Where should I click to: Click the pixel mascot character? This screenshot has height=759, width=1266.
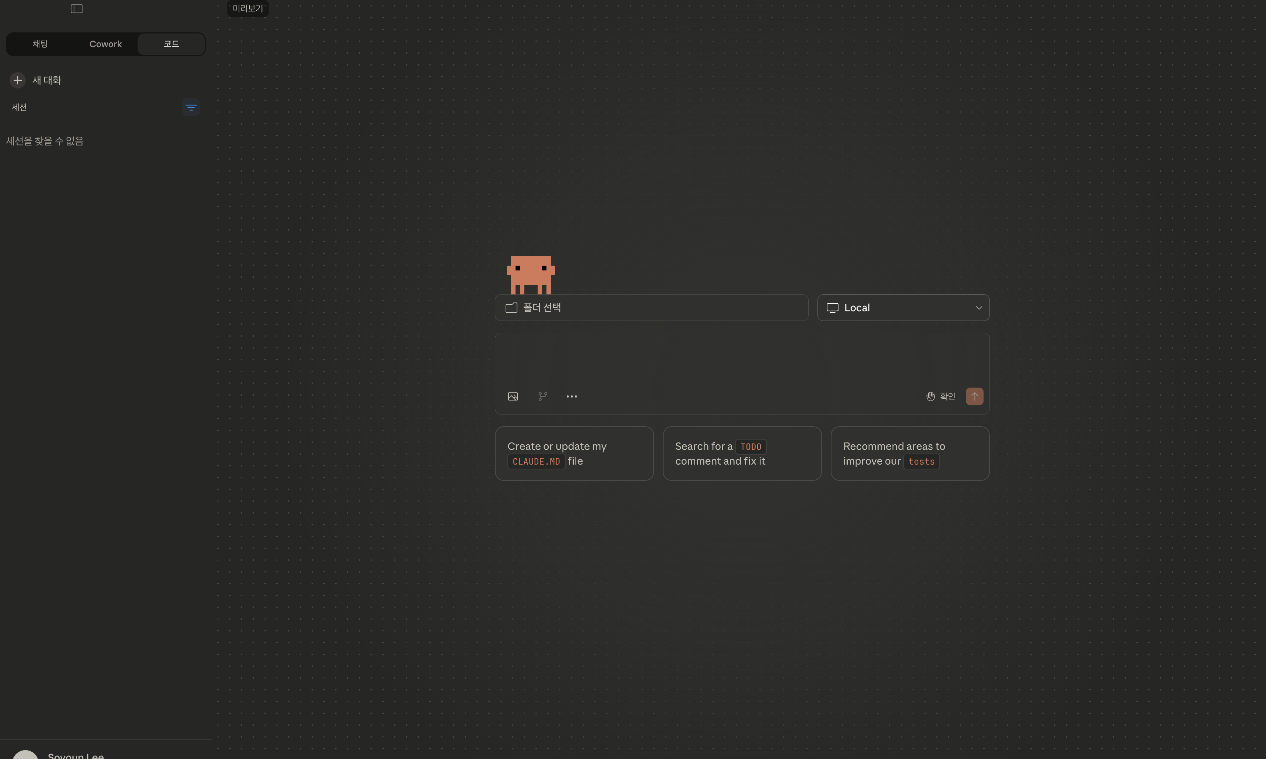pyautogui.click(x=531, y=274)
